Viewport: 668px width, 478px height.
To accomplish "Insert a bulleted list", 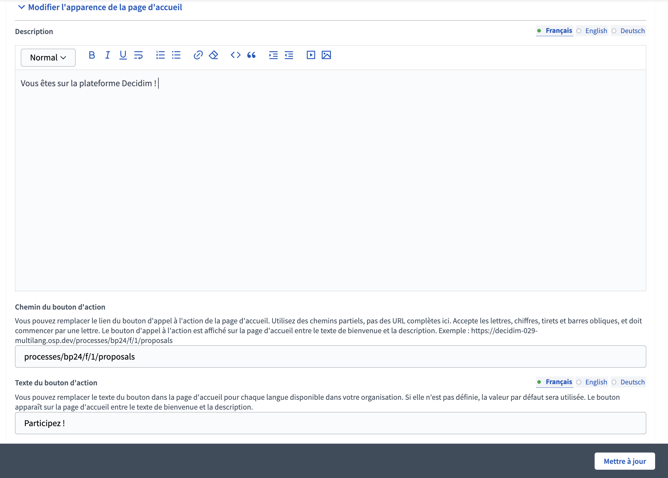I will [176, 55].
